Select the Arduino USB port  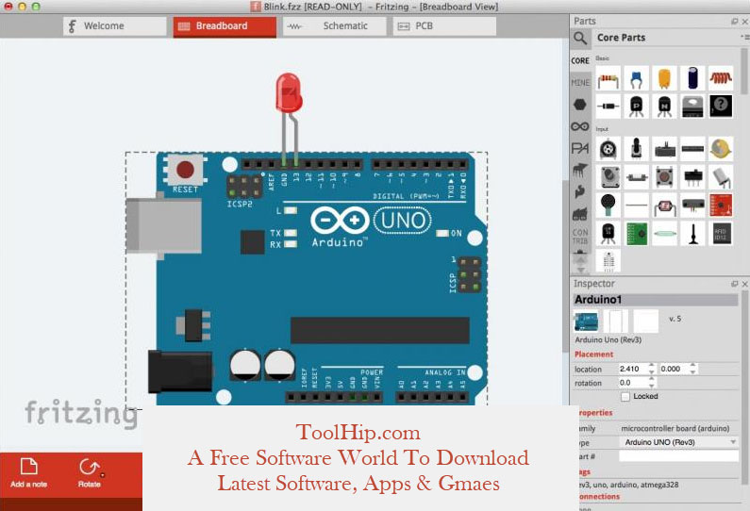[163, 225]
